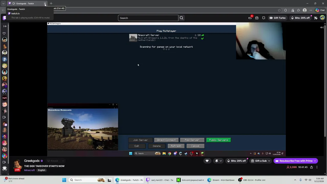Screen dimensions: 327x184
Task: Open the Gift a Sub dropdown
Action: tap(261, 161)
